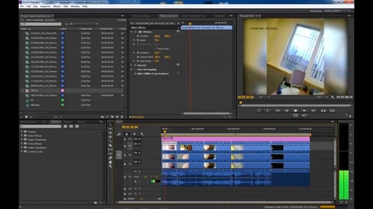Image resolution: width=373 pixels, height=209 pixels.
Task: Click the Extract button in Program Monitor
Action: 332,111
